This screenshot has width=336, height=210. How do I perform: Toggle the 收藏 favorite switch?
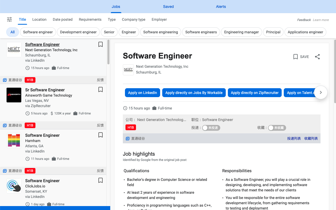point(277,128)
